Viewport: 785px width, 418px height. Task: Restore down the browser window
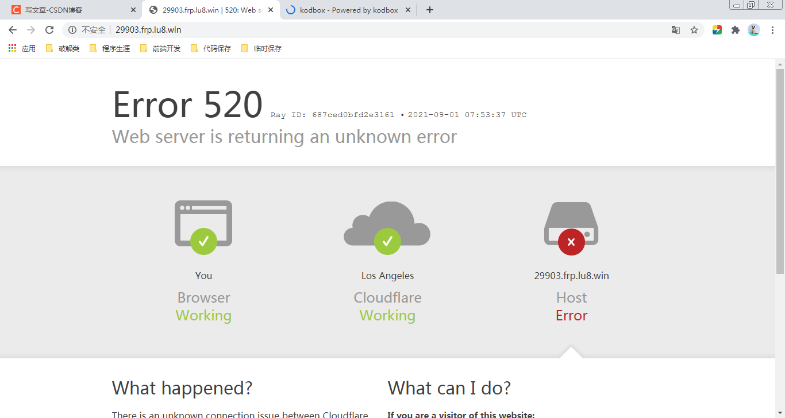click(751, 5)
